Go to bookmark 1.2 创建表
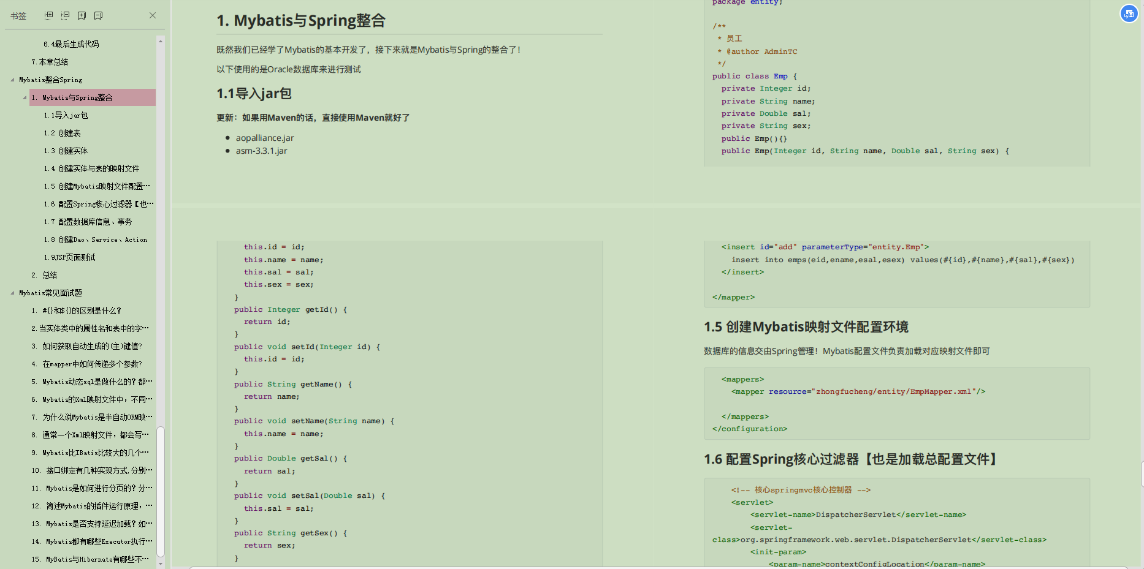1144x569 pixels. (62, 133)
